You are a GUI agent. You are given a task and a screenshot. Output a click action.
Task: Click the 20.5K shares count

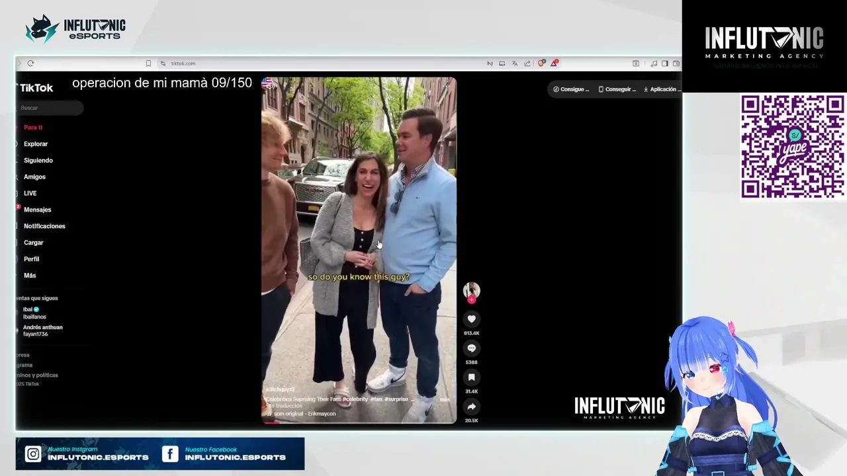pos(471,420)
